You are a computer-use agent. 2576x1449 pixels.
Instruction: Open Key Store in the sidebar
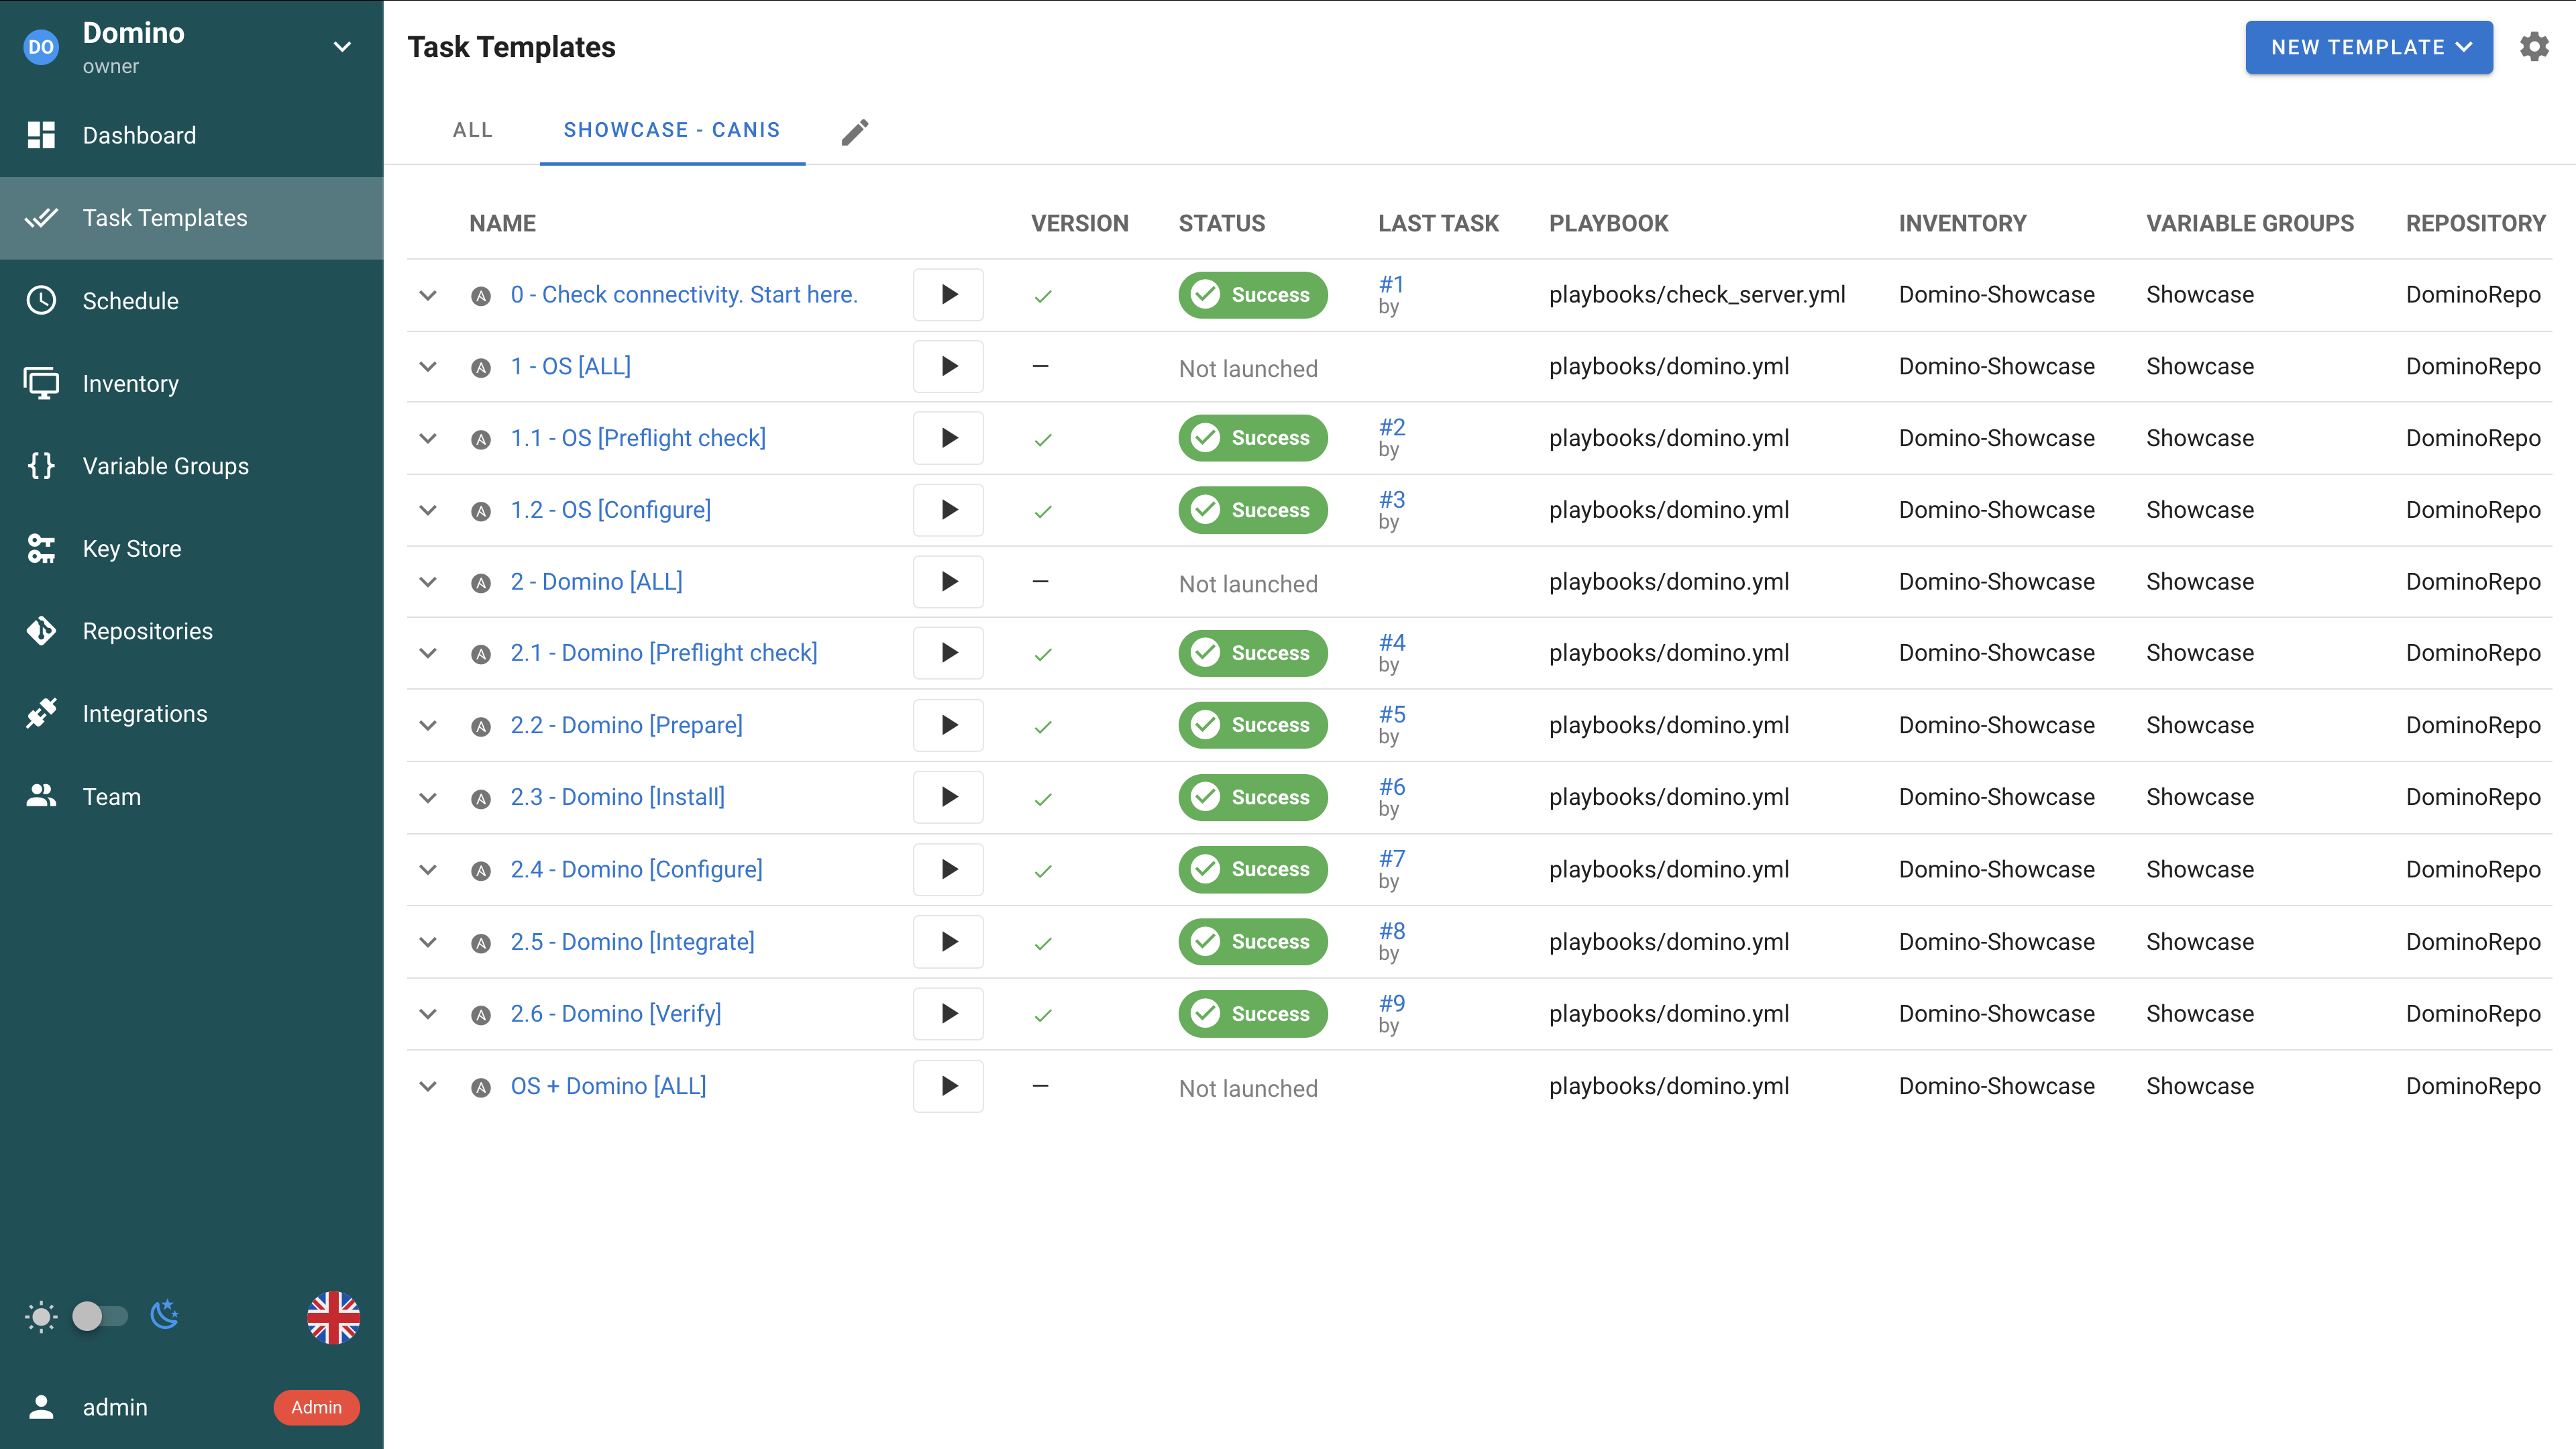coord(192,549)
